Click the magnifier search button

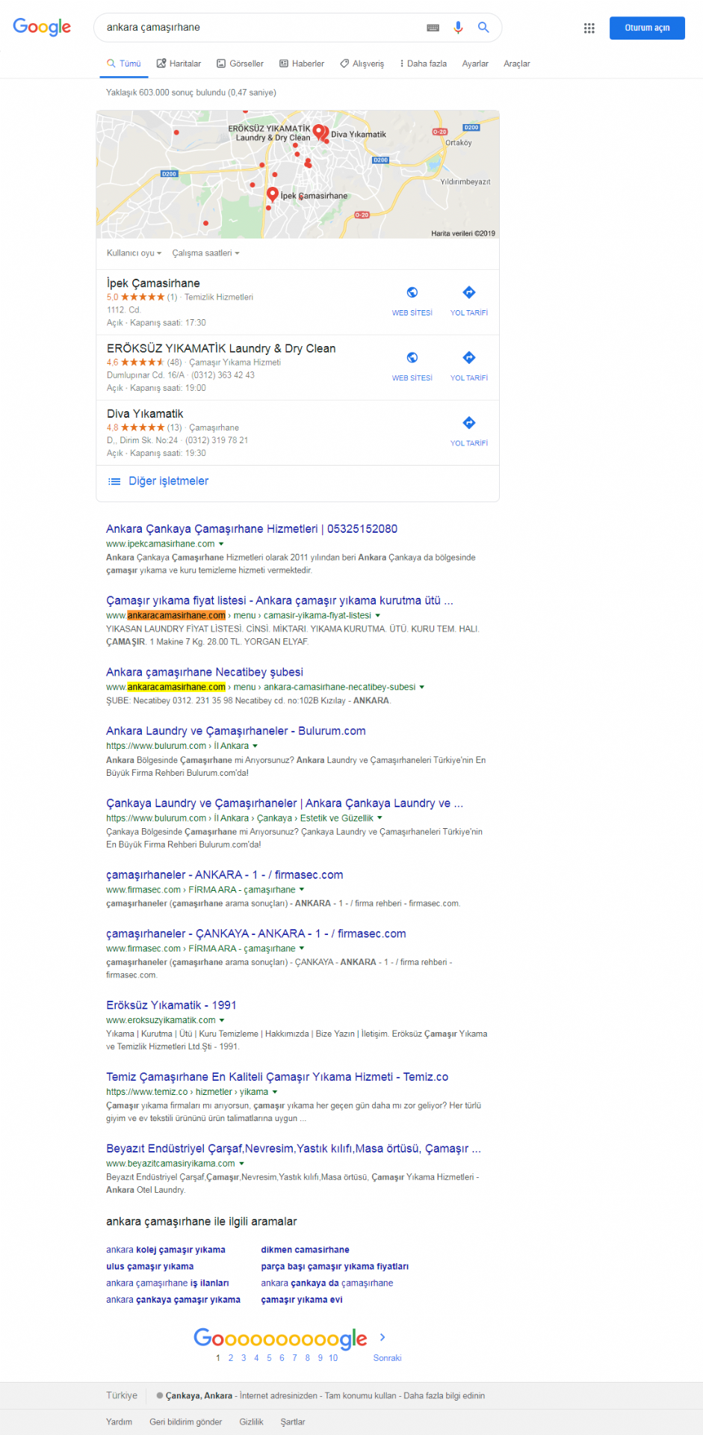[x=483, y=28]
